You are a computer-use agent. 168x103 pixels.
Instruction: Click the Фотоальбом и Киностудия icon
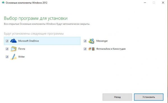[92, 49]
